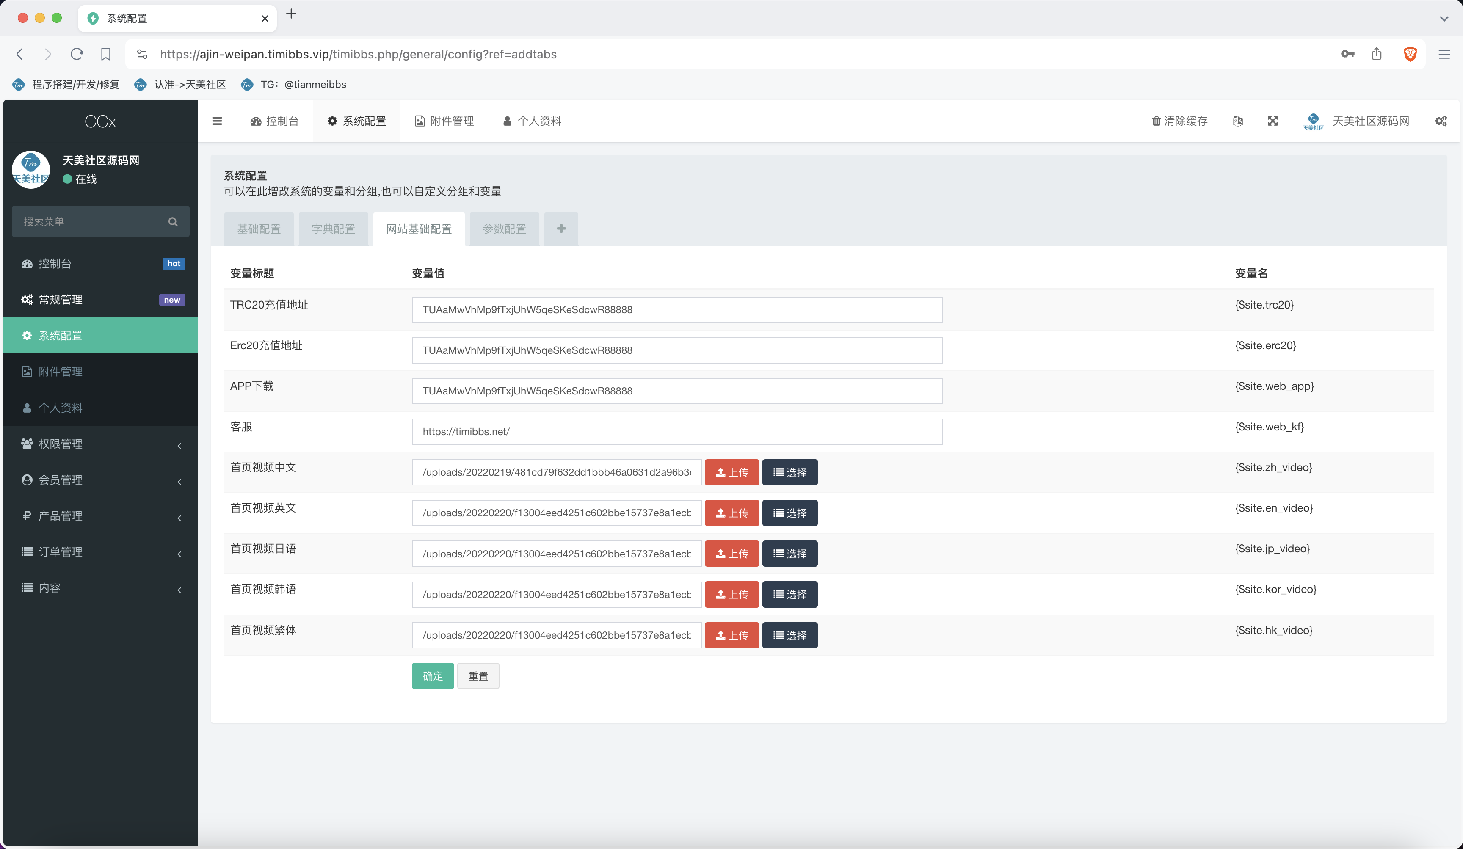The width and height of the screenshot is (1463, 849).
Task: Open the language translate icon
Action: pos(1238,121)
